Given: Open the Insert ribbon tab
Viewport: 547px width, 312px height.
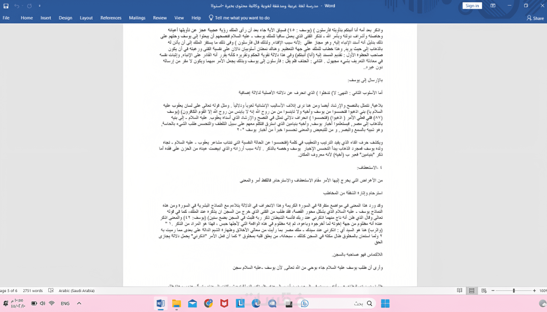Looking at the screenshot, I should 46,18.
